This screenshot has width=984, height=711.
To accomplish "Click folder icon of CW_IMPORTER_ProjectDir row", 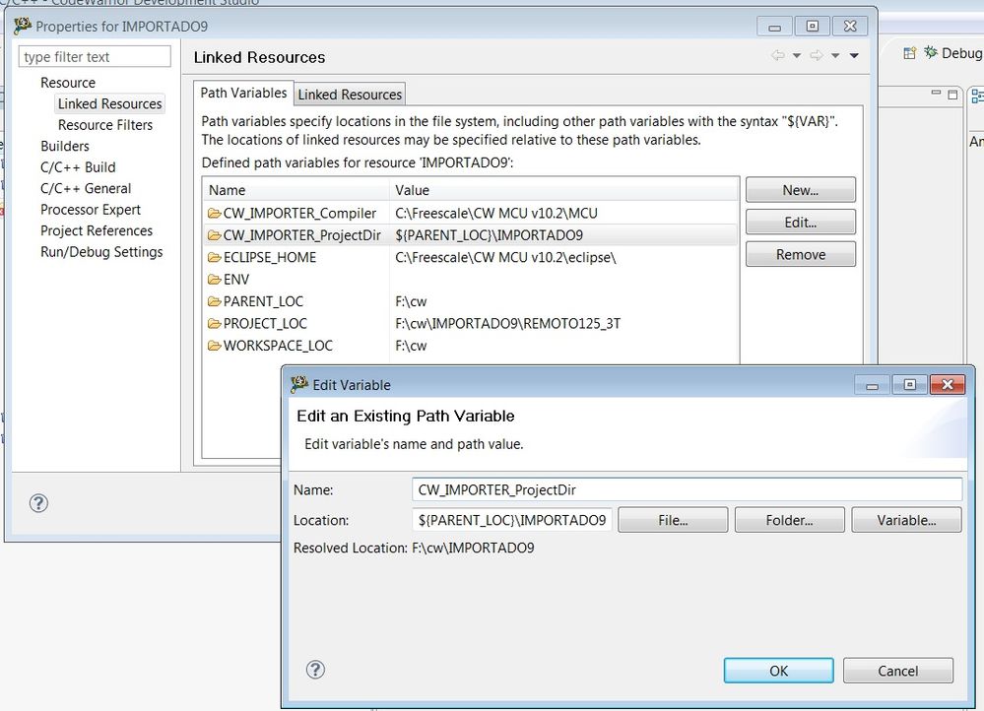I will tap(215, 235).
